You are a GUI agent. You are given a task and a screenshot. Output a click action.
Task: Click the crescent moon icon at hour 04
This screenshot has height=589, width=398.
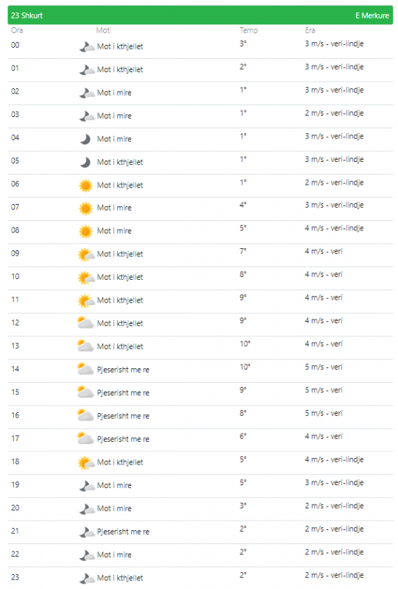(x=85, y=139)
